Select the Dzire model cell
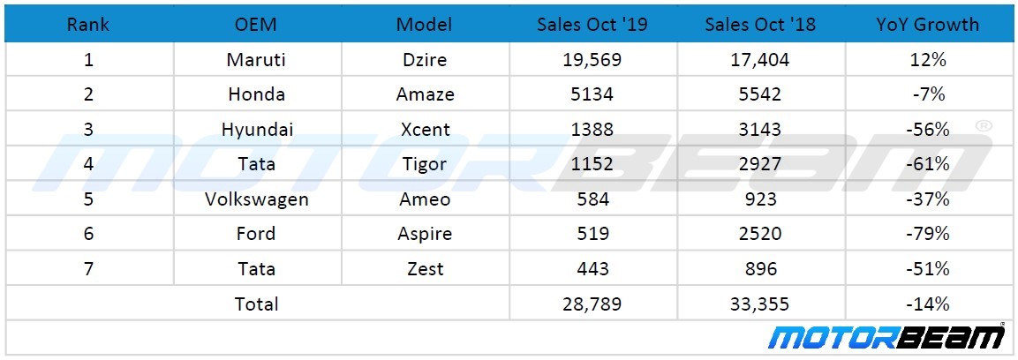Screen dimensions: 1018x360 tap(424, 60)
